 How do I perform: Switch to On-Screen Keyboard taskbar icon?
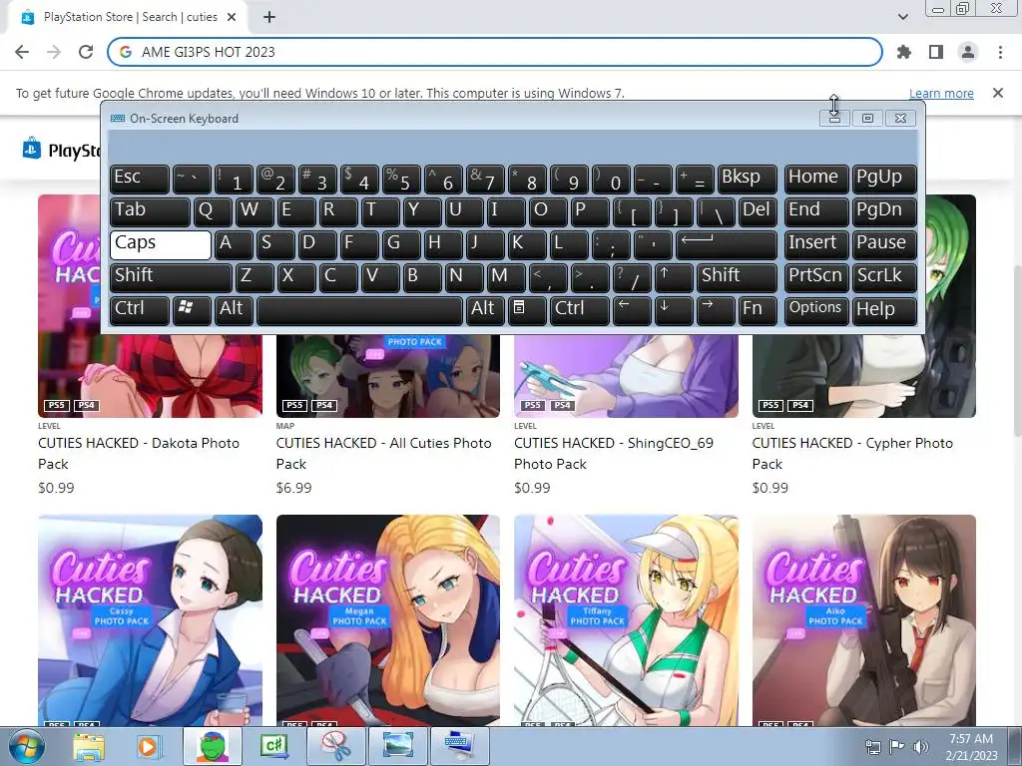click(x=460, y=746)
